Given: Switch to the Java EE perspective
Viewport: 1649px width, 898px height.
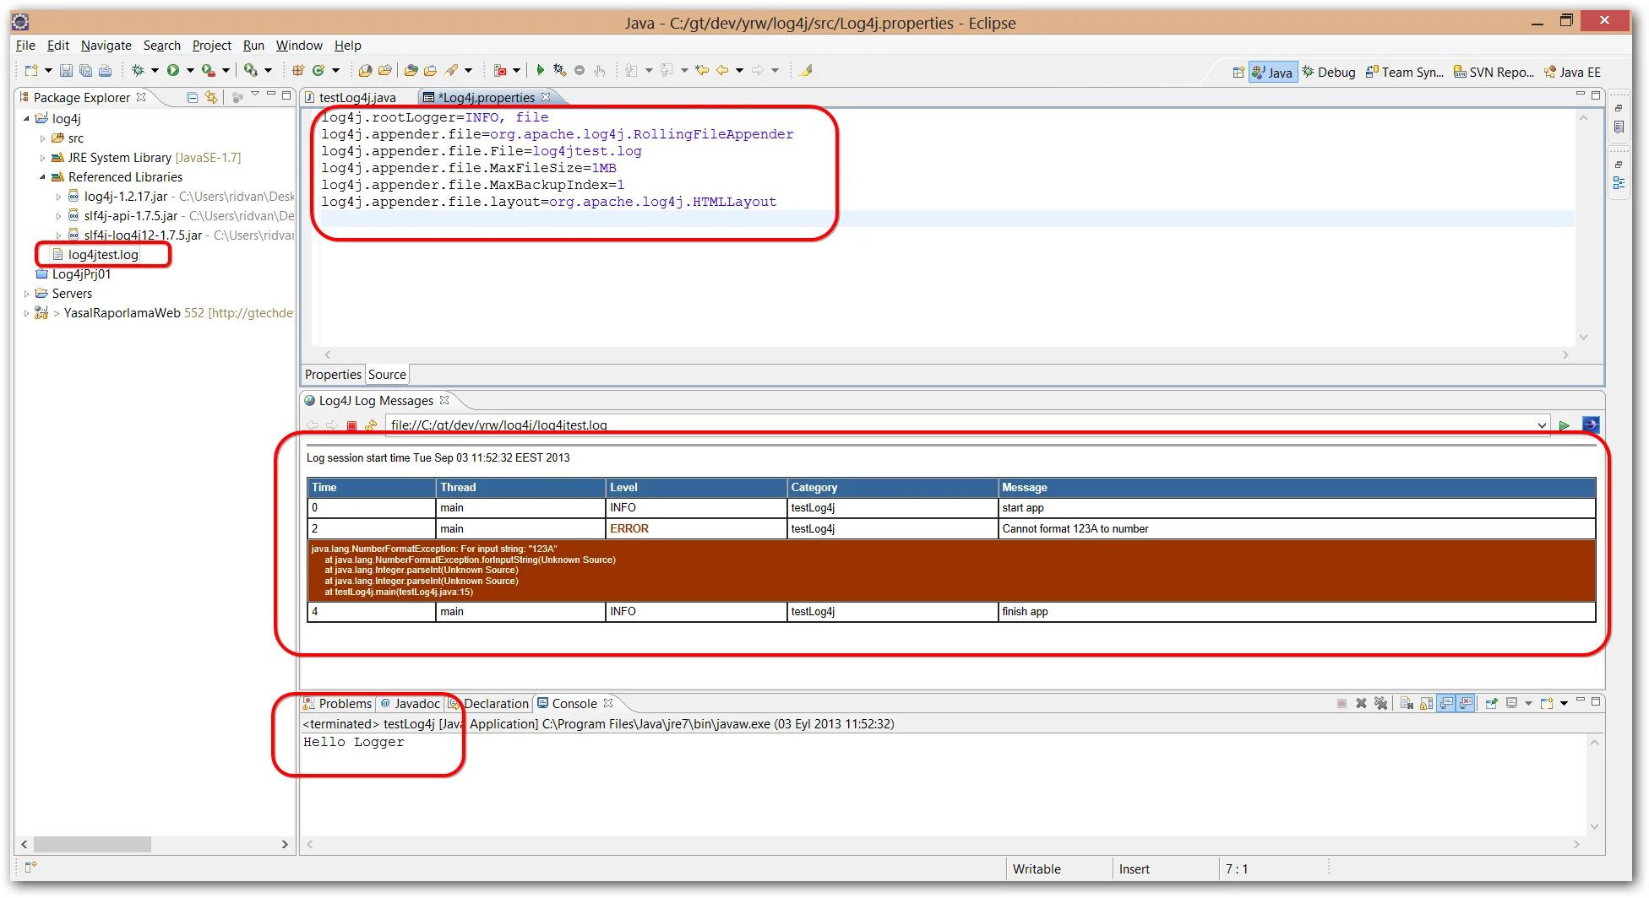Looking at the screenshot, I should click(1573, 72).
